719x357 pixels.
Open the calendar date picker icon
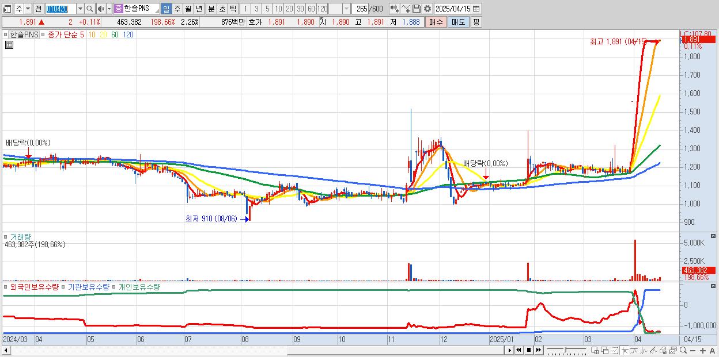tap(476, 9)
